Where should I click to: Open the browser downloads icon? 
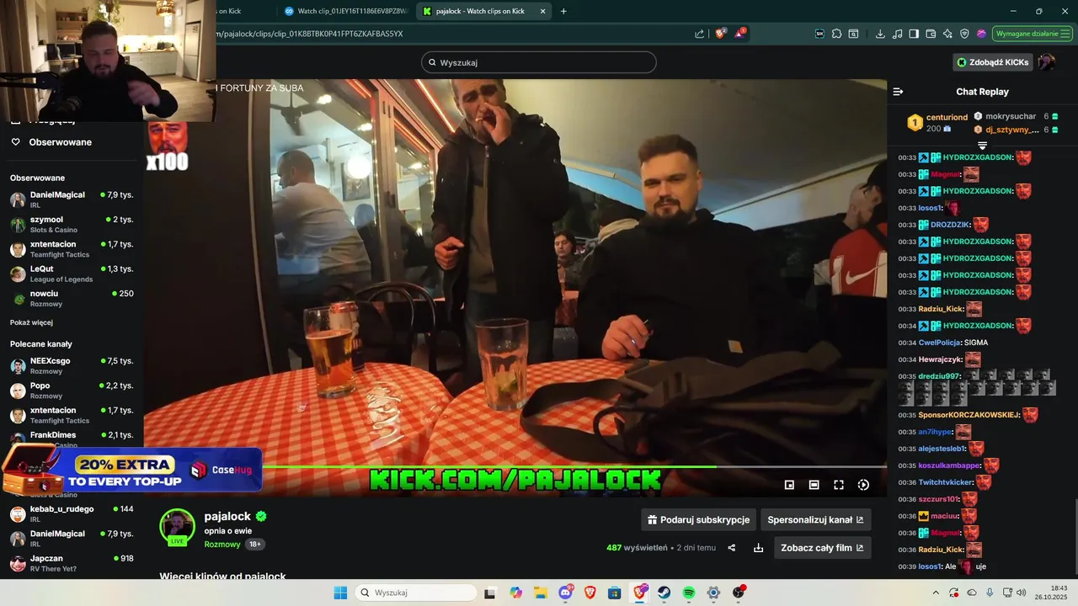click(x=880, y=34)
